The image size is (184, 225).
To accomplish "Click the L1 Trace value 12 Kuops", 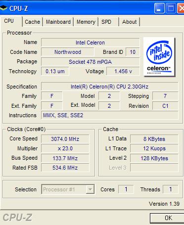I will click(154, 148).
